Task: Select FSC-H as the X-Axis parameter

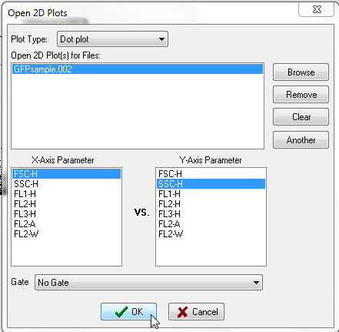Action: click(66, 174)
